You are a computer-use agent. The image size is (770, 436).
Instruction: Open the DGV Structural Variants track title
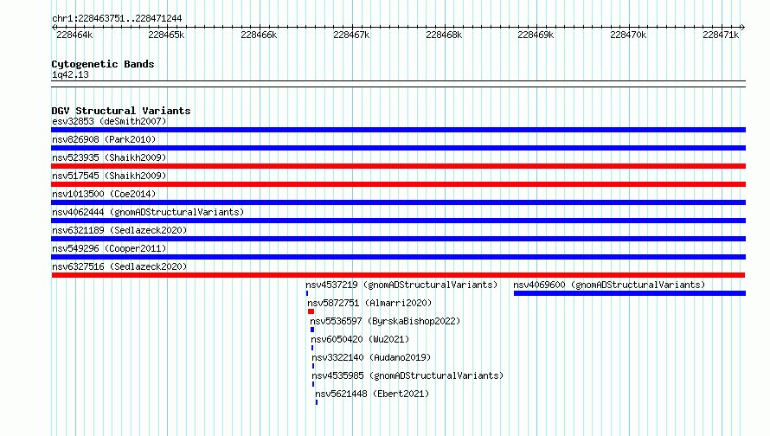[121, 111]
